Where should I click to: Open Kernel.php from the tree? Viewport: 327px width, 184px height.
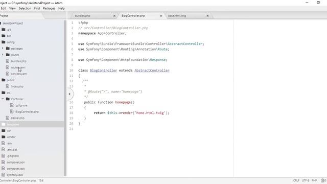pos(18,118)
